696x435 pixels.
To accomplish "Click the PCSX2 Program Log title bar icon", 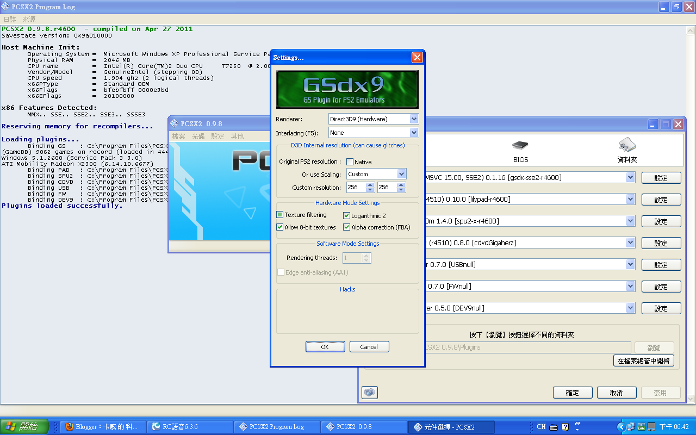I will coord(7,7).
